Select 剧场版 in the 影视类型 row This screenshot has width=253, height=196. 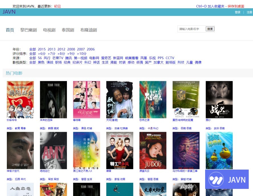click(x=170, y=62)
